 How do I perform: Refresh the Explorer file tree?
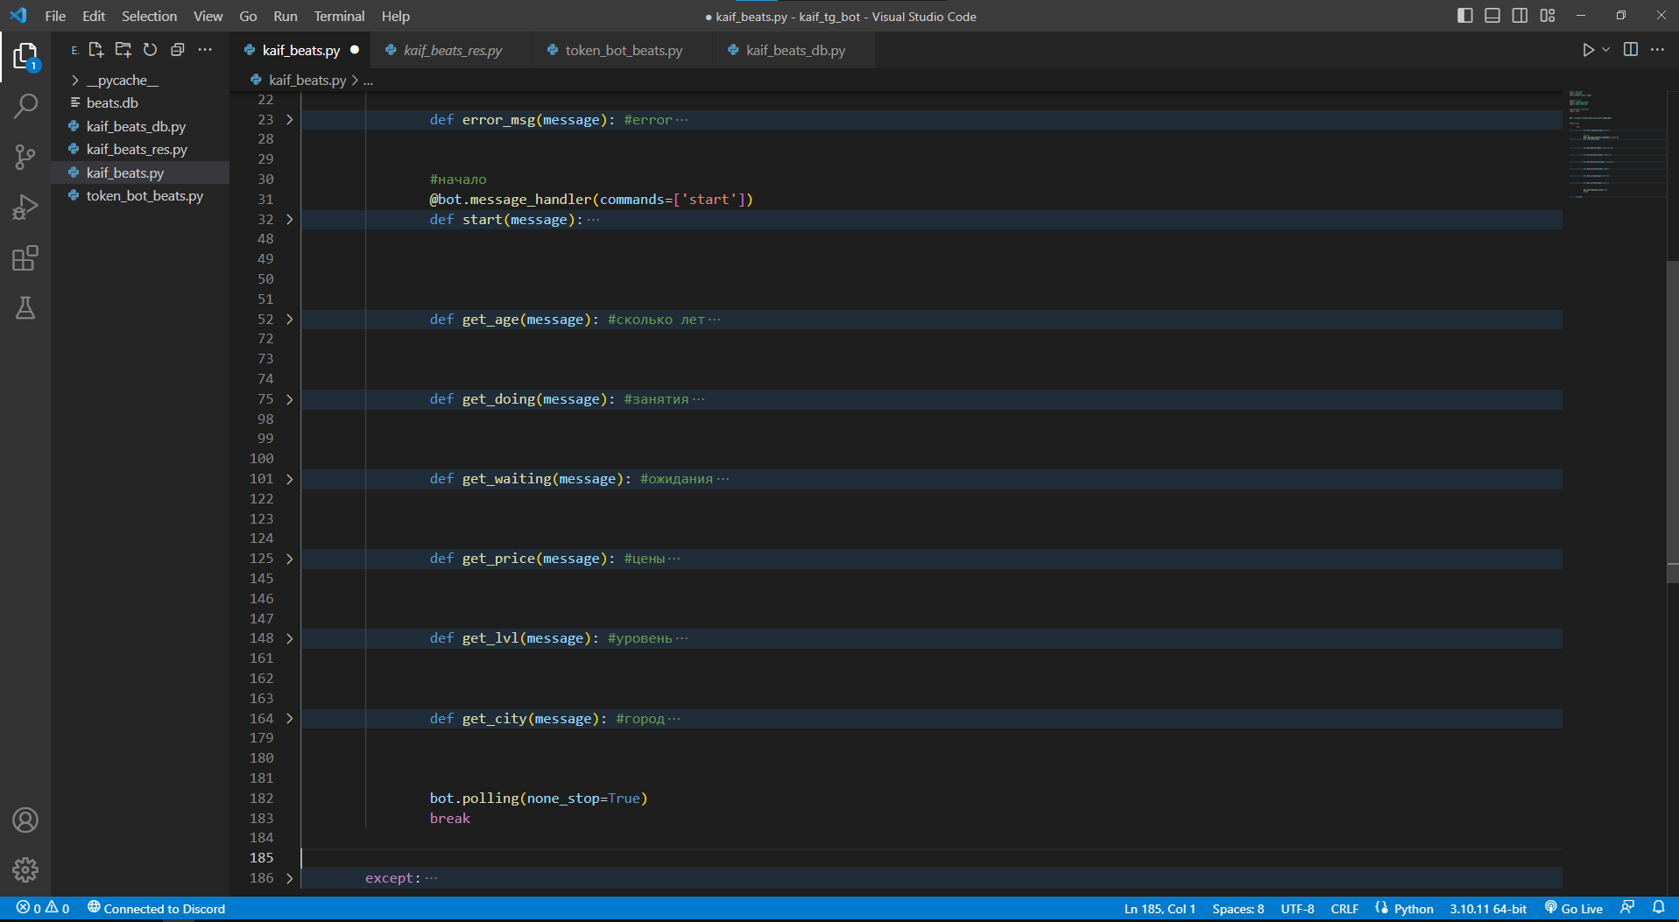point(150,50)
